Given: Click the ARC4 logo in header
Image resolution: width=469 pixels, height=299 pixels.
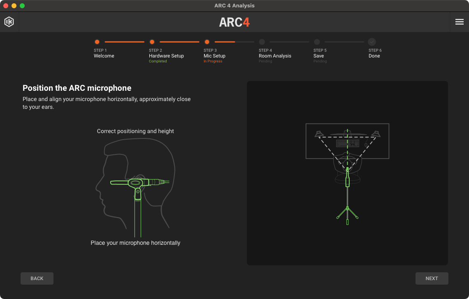Looking at the screenshot, I should tap(234, 22).
